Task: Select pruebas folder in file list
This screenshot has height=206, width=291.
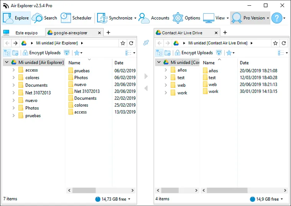Action: point(79,71)
